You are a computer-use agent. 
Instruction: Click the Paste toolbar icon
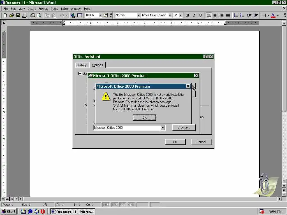[54, 15]
